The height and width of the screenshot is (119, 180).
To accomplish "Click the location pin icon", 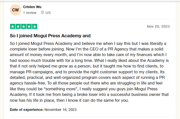I will pyautogui.click(x=42, y=12).
